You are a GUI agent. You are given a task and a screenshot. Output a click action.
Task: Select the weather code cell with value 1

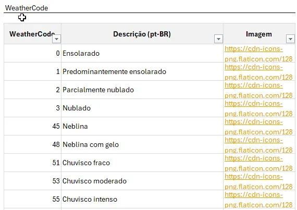coord(33,71)
